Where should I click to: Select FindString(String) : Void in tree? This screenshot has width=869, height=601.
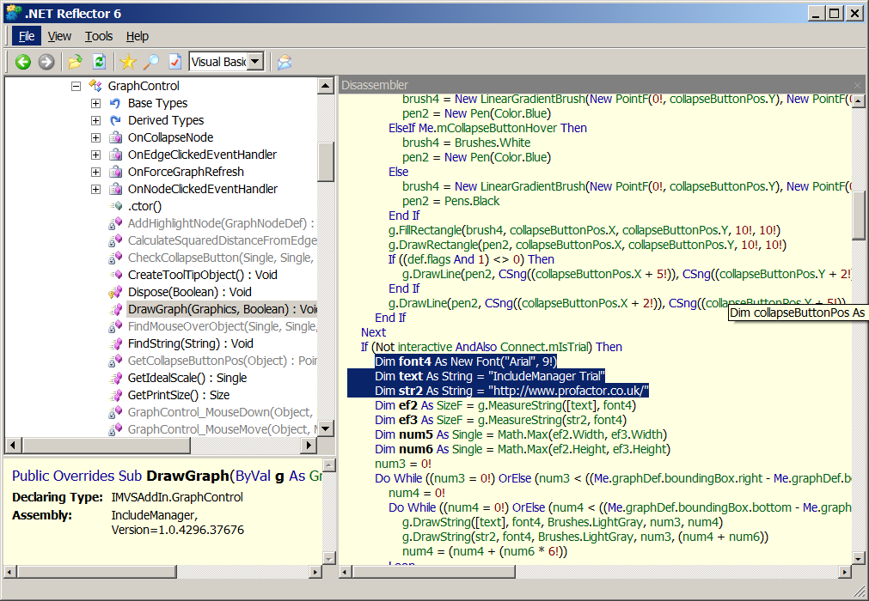coord(190,343)
